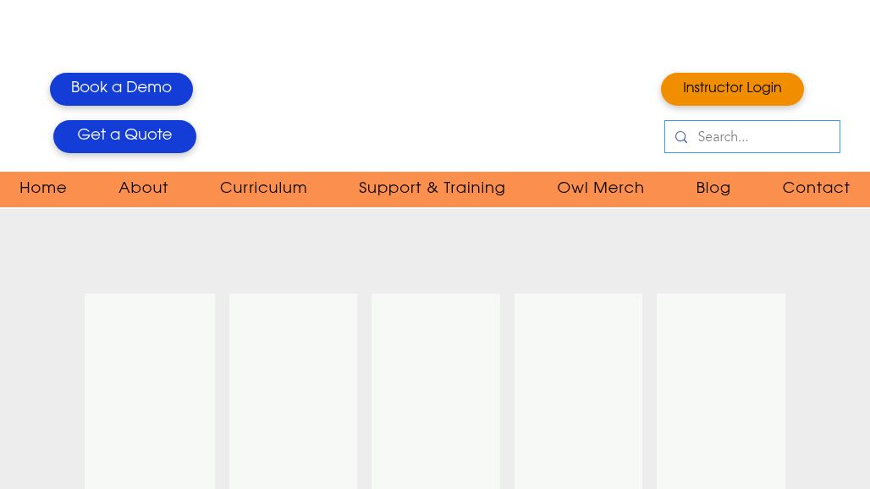Image resolution: width=870 pixels, height=489 pixels.
Task: Select the first placeholder card
Action: tap(150, 390)
